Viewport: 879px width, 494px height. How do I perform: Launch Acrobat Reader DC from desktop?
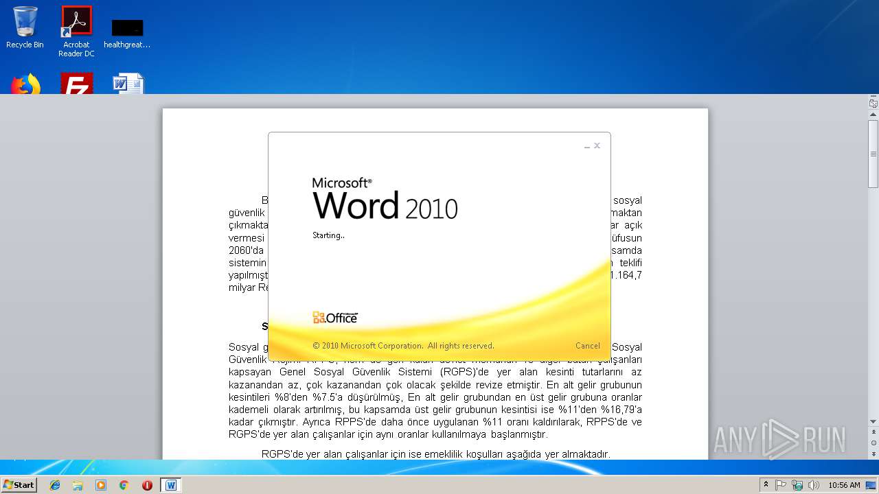click(76, 32)
